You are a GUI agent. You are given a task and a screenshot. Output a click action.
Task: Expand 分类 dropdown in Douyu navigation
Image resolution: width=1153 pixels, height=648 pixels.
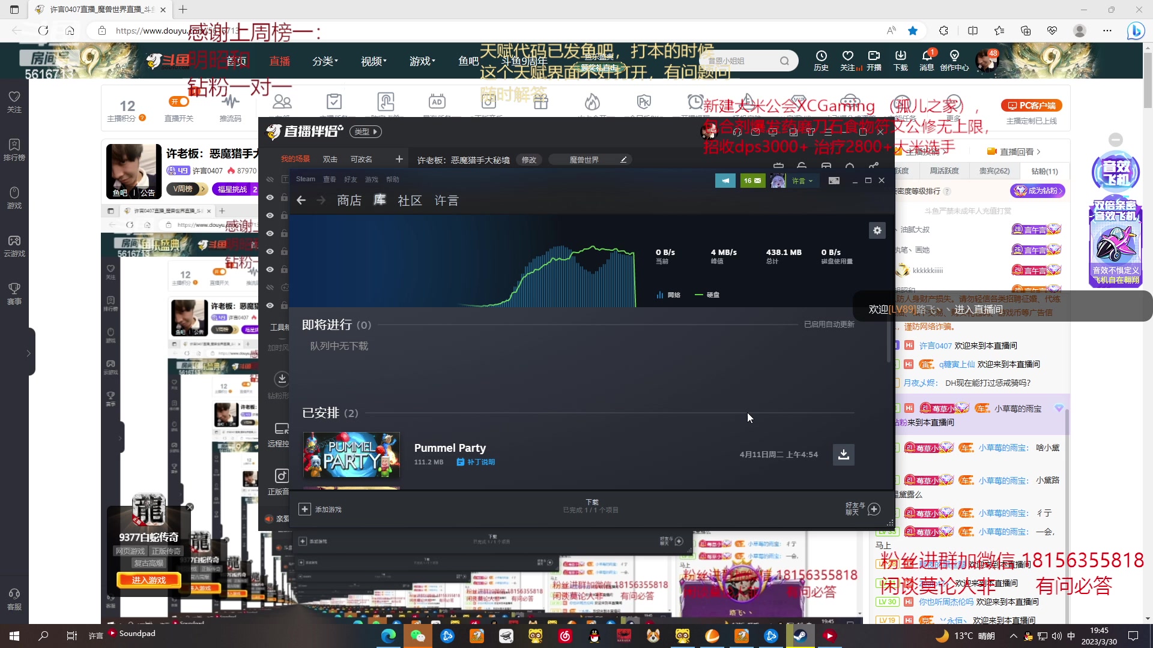[x=325, y=61]
